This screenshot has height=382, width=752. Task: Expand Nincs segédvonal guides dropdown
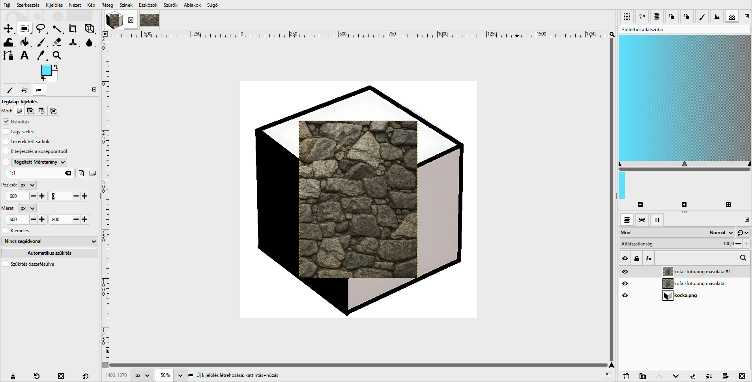pyautogui.click(x=50, y=241)
